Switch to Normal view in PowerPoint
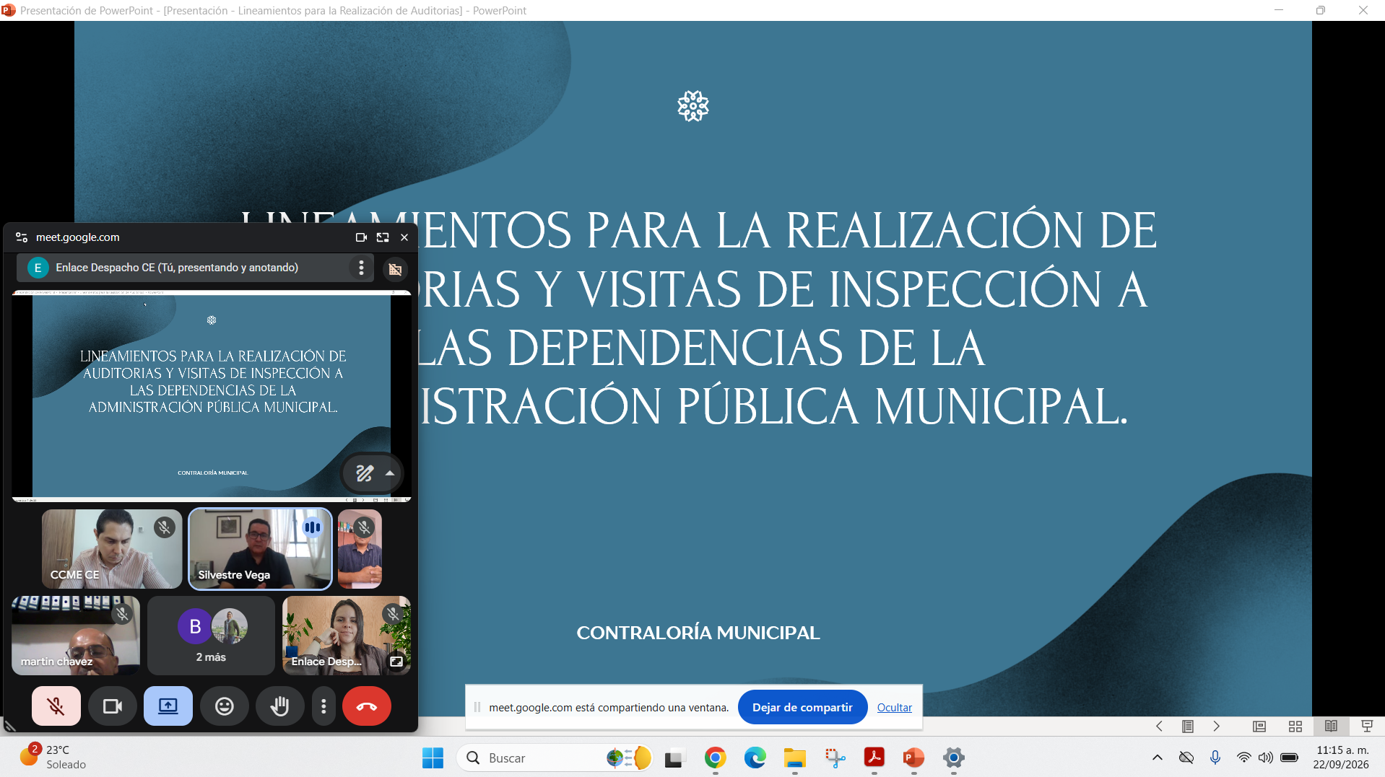The image size is (1385, 777). tap(1259, 726)
